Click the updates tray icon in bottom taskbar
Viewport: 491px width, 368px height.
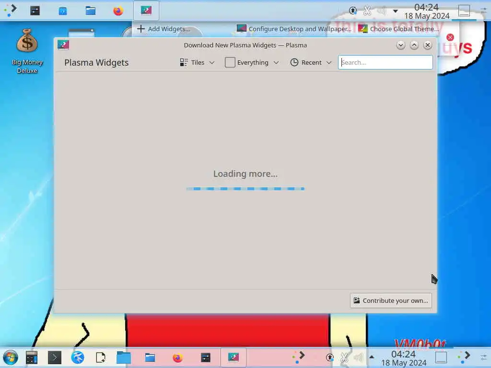[330, 357]
